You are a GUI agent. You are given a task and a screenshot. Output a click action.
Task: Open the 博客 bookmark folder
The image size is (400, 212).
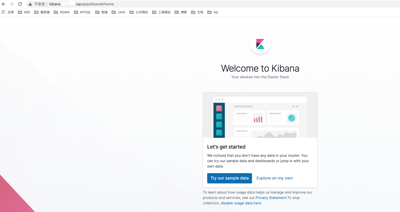tap(181, 12)
